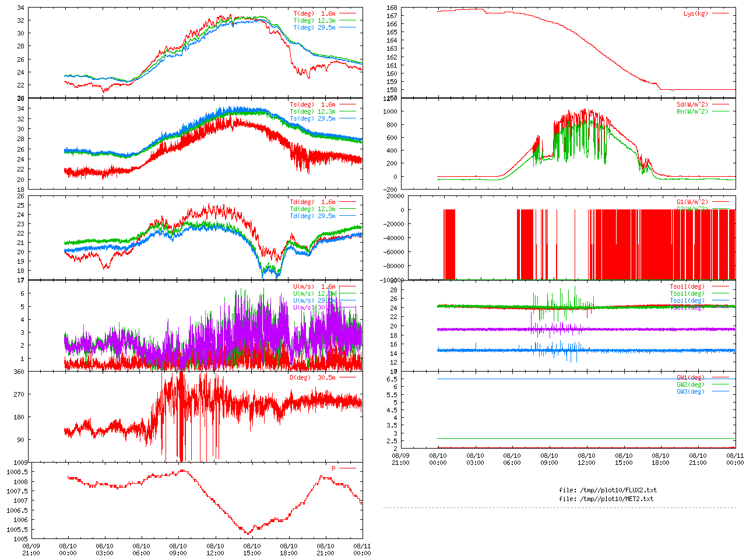Select the red line sample beside Sd(W/m^2)
The image size is (746, 560).
(x=720, y=105)
